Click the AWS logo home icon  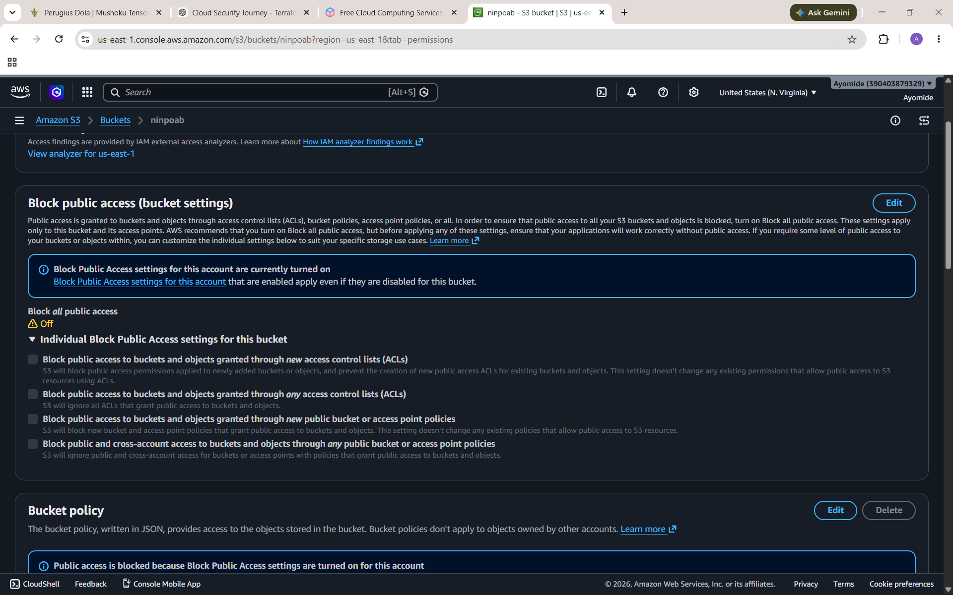tap(20, 92)
